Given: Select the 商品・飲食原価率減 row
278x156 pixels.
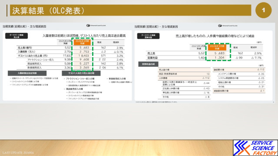Looking at the screenshot, I should pyautogui.click(x=184, y=74).
